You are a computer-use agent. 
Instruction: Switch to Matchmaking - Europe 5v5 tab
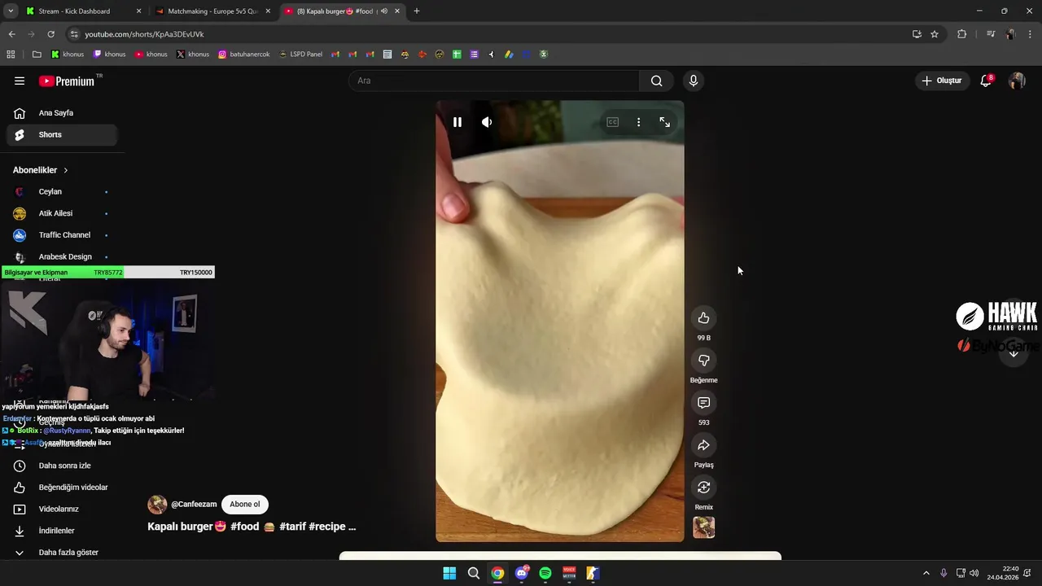pos(213,11)
